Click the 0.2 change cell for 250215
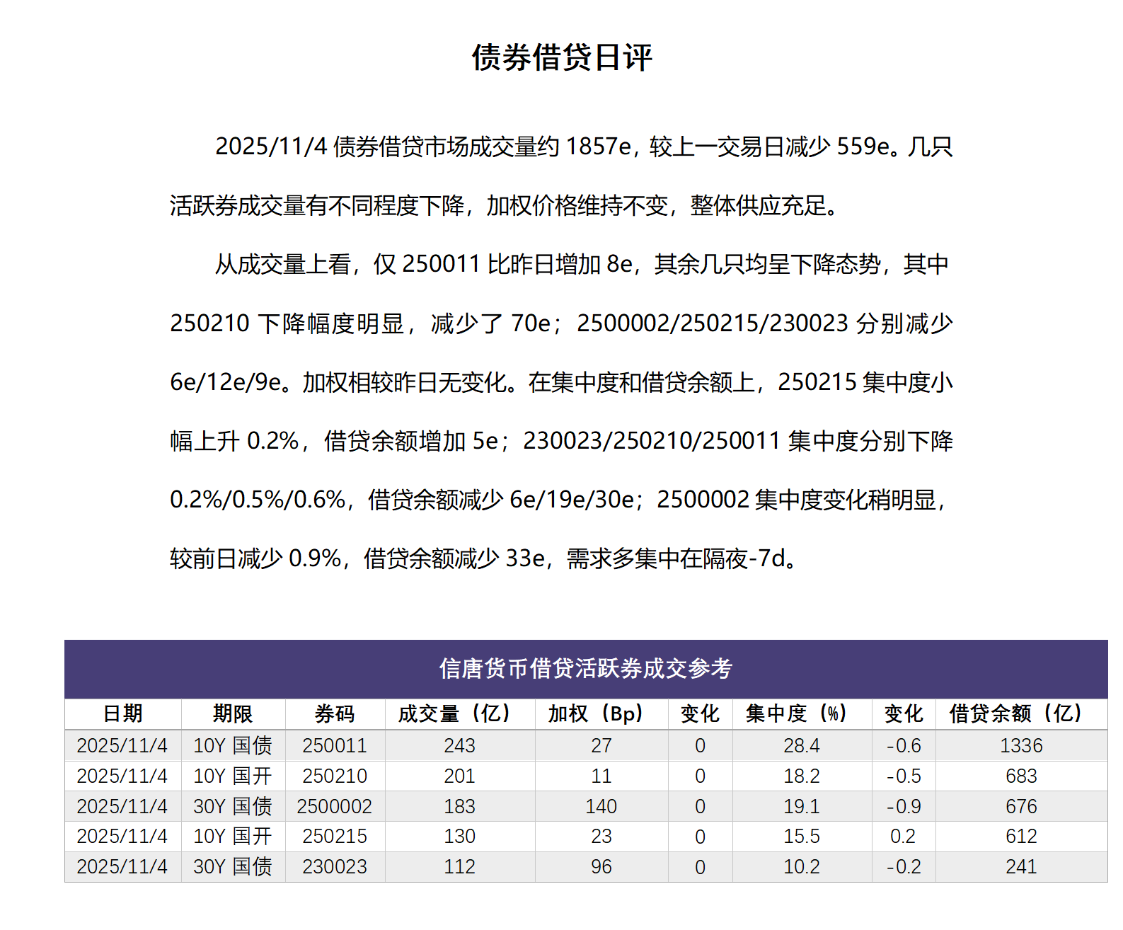 pos(903,836)
